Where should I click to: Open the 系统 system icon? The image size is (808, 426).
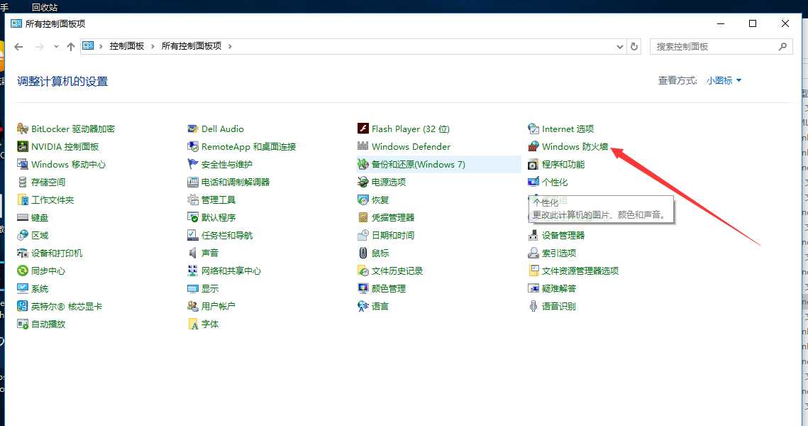coord(22,289)
